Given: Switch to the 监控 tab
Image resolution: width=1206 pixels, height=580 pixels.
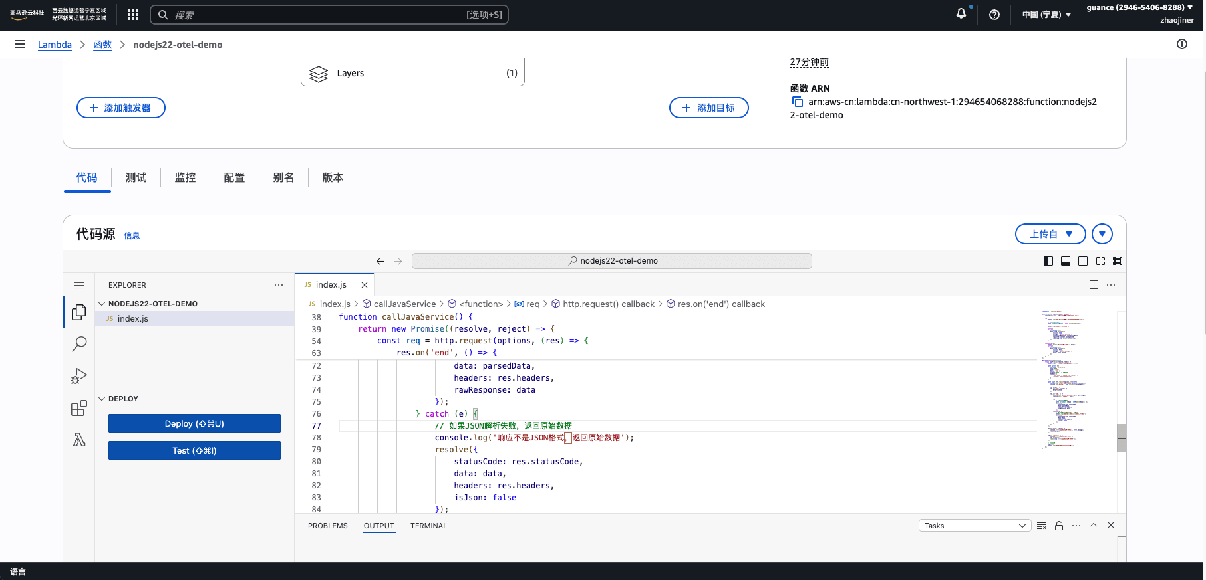Looking at the screenshot, I should (185, 177).
